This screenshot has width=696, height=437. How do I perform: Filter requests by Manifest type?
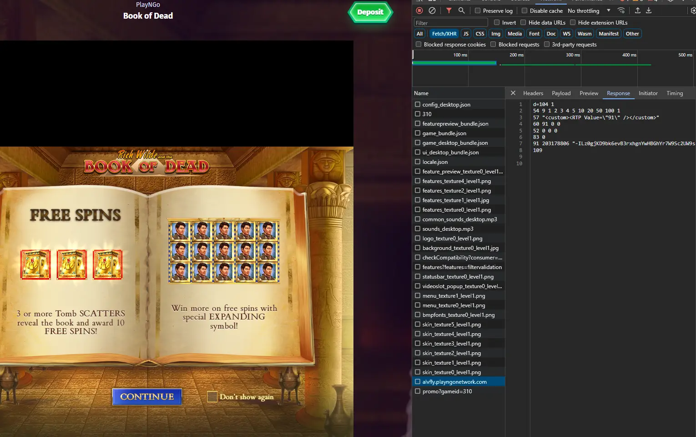609,34
